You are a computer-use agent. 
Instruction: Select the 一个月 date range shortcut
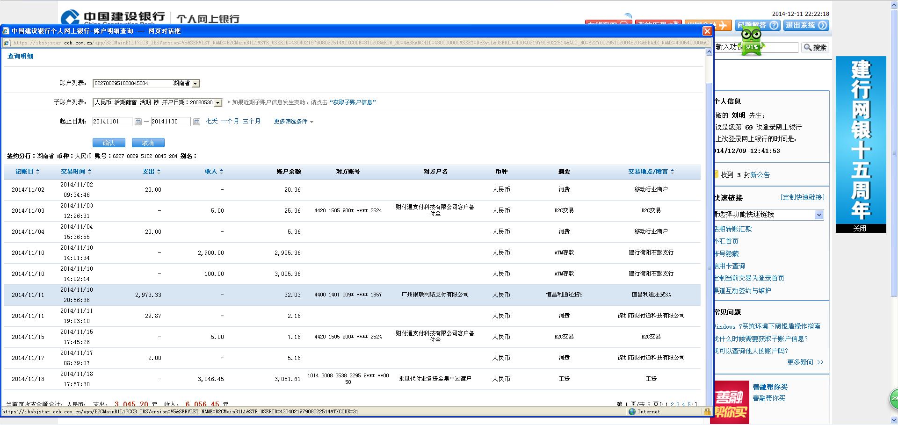point(230,121)
